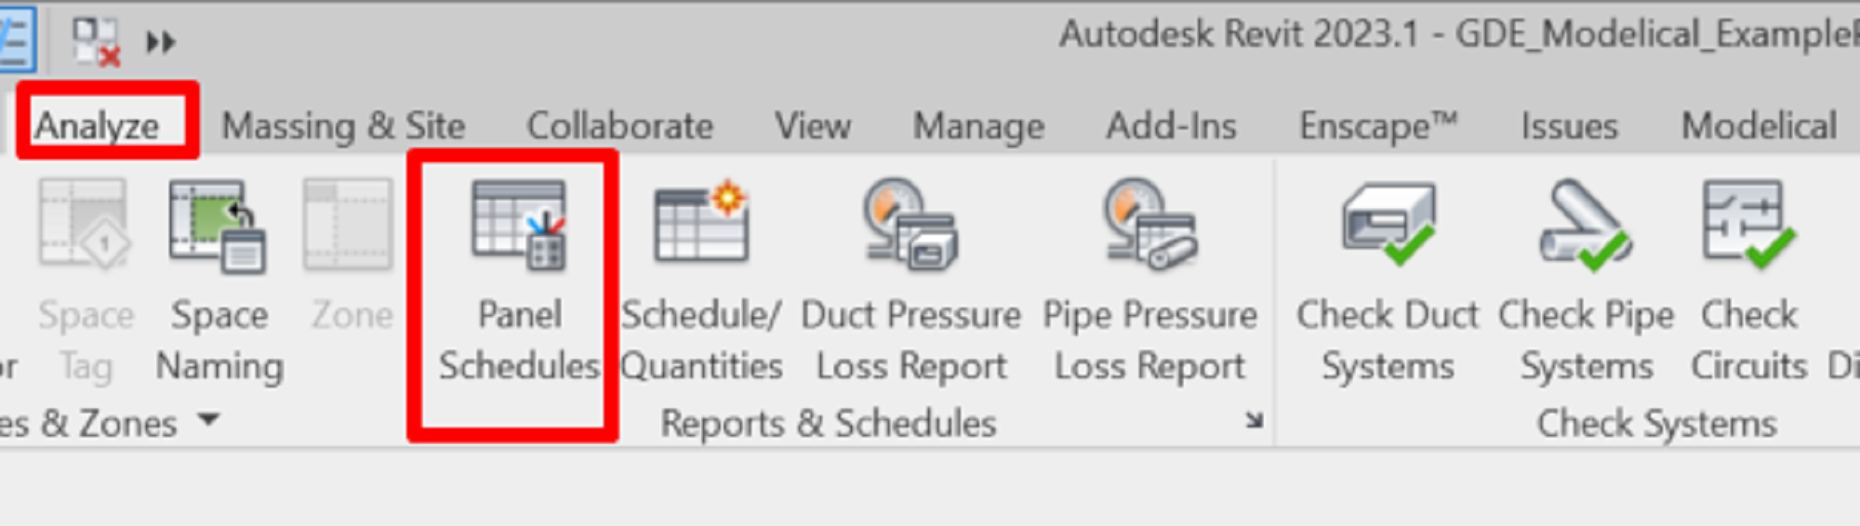Select the Zone tool icon
Screen dimensions: 1860x526
point(348,224)
